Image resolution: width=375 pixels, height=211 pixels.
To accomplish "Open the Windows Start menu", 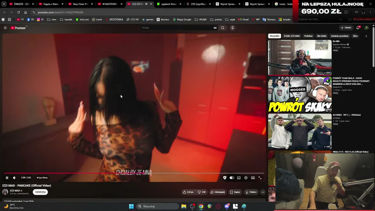I will [x=131, y=206].
